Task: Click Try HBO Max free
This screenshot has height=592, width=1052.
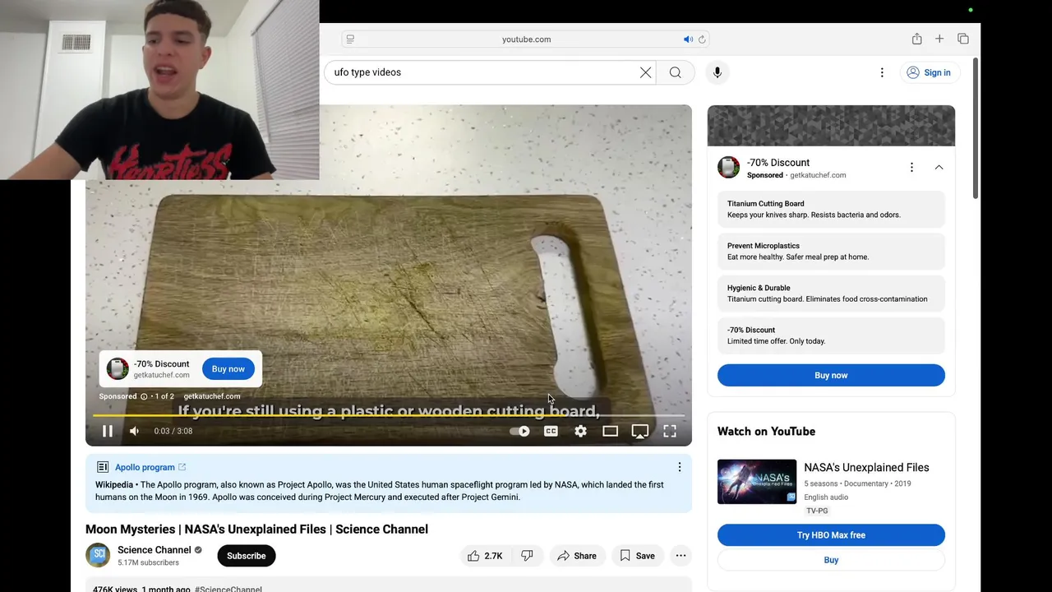Action: [831, 535]
